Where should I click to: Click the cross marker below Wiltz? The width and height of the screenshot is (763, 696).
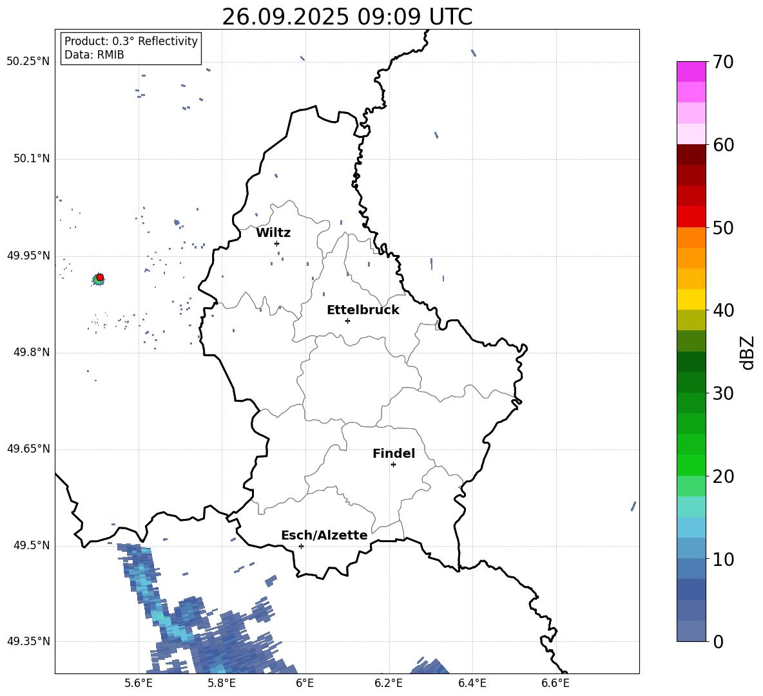point(276,243)
